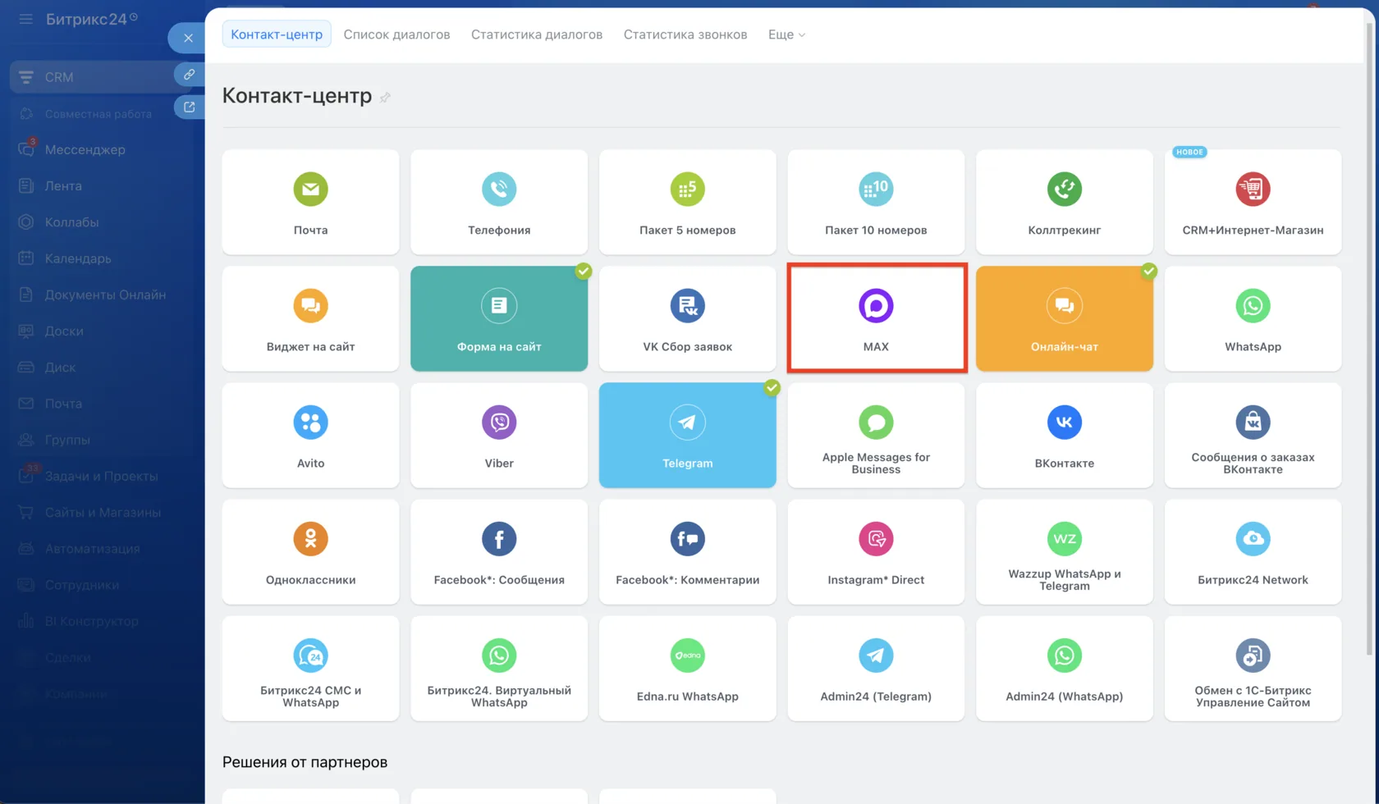Open the Почта mail channel card
Image resolution: width=1379 pixels, height=804 pixels.
(310, 202)
